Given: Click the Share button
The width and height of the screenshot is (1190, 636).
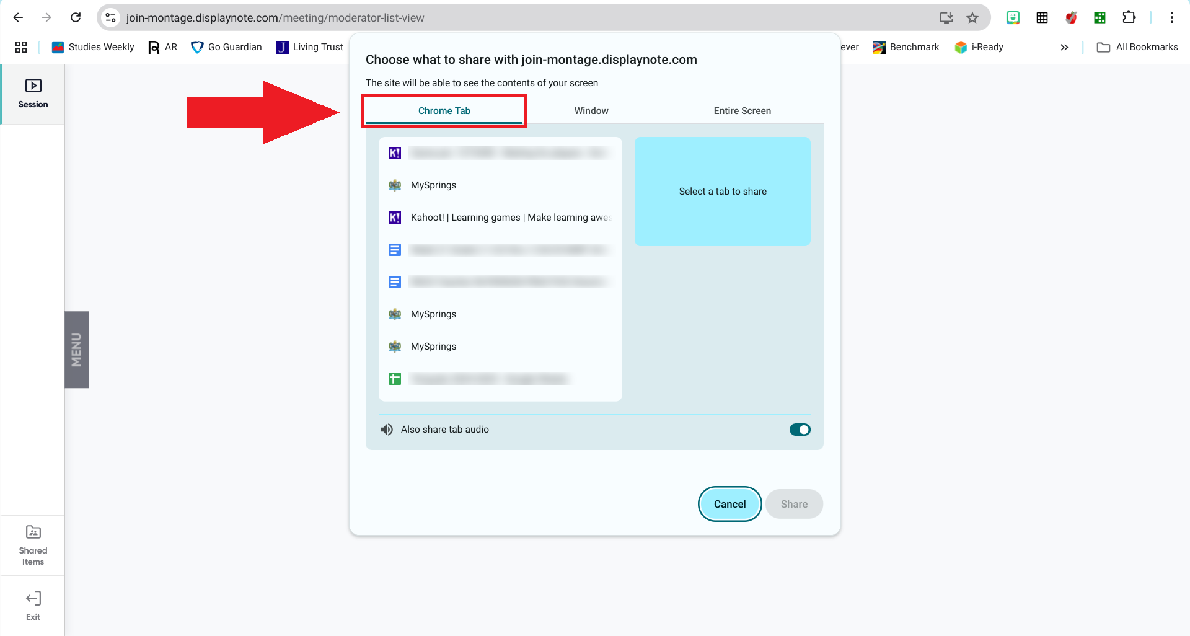Looking at the screenshot, I should (x=794, y=504).
